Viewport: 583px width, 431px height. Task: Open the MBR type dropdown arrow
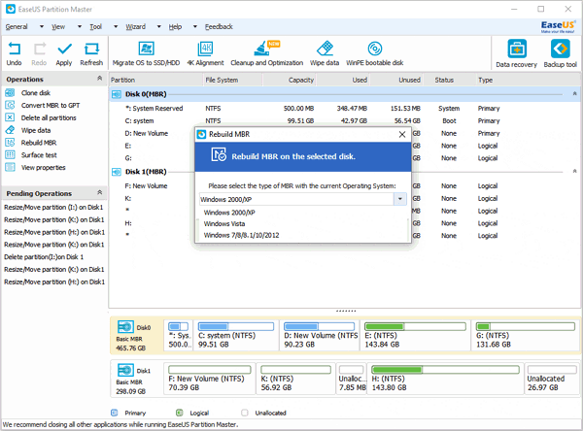(x=398, y=199)
